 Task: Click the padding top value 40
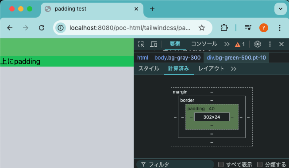pos(212,109)
